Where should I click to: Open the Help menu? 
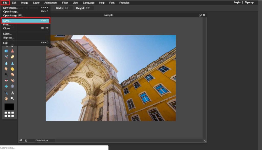[102, 3]
